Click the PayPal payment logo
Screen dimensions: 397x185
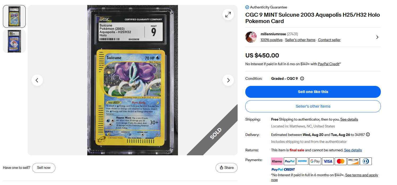pos(290,161)
